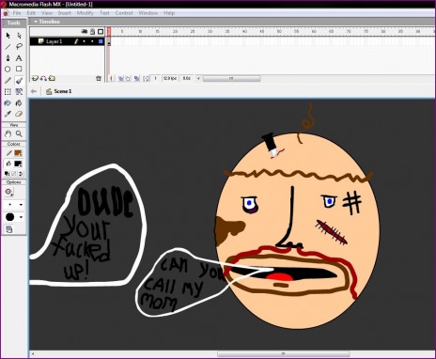Select the Oval tool
This screenshot has height=359, width=436.
(x=8, y=69)
